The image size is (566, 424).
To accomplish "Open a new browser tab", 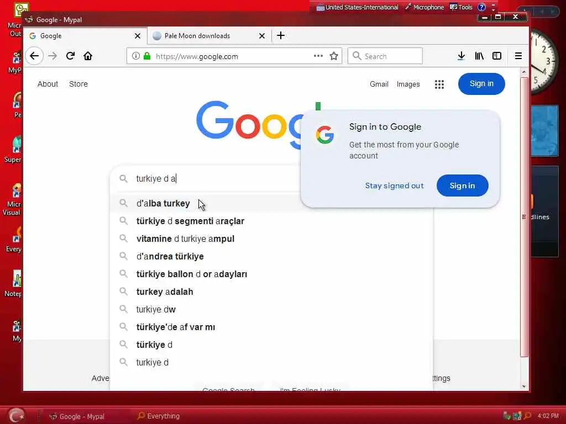I will coord(280,35).
